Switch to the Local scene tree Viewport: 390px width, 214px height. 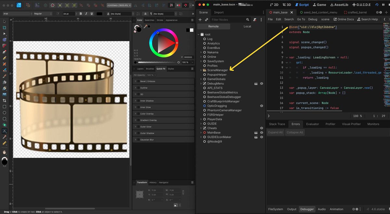tap(247, 26)
